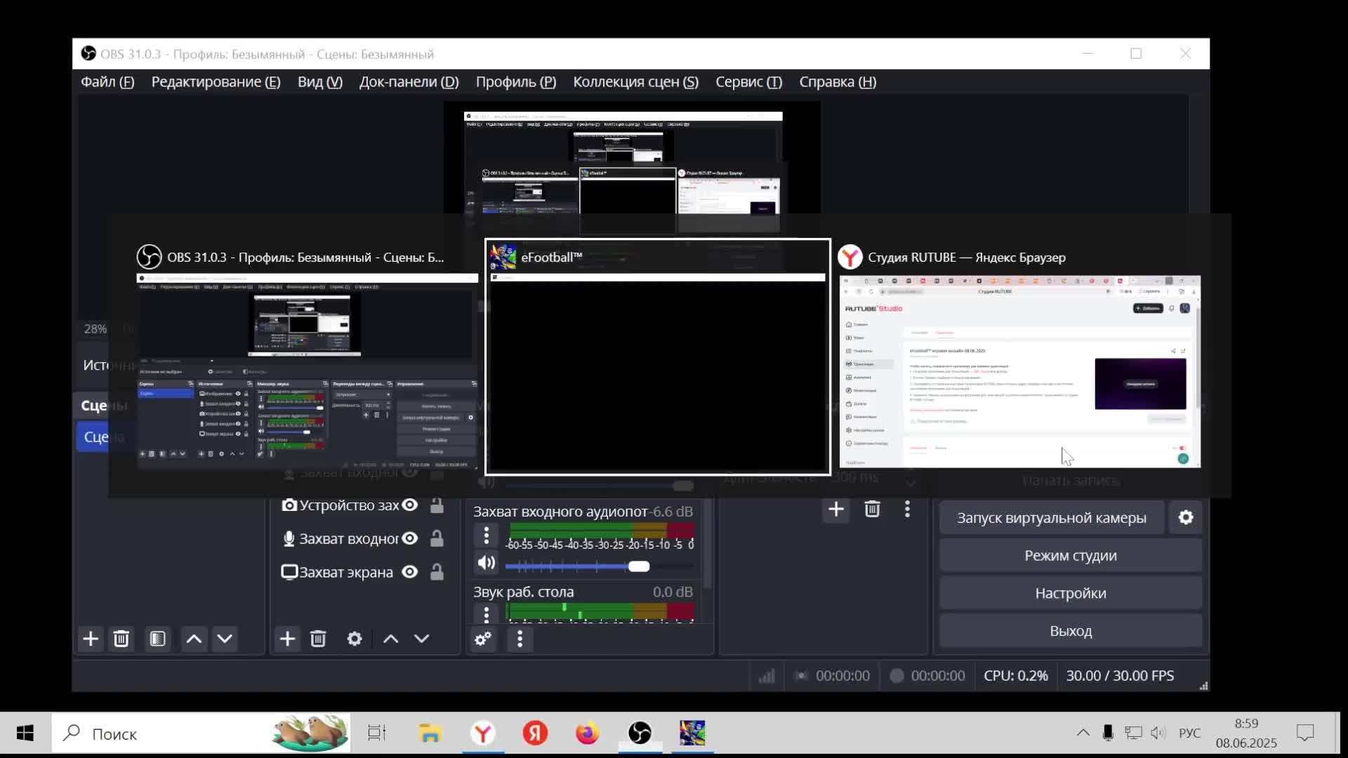Open Yandex Browser from taskbar

[482, 734]
